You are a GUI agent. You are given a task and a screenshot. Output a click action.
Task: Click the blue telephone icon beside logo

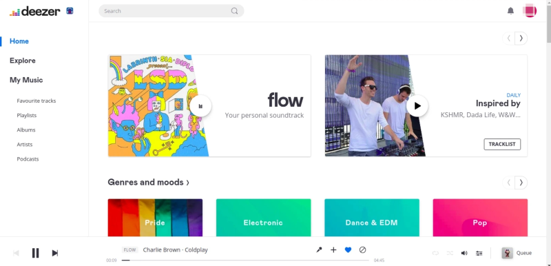pyautogui.click(x=70, y=11)
